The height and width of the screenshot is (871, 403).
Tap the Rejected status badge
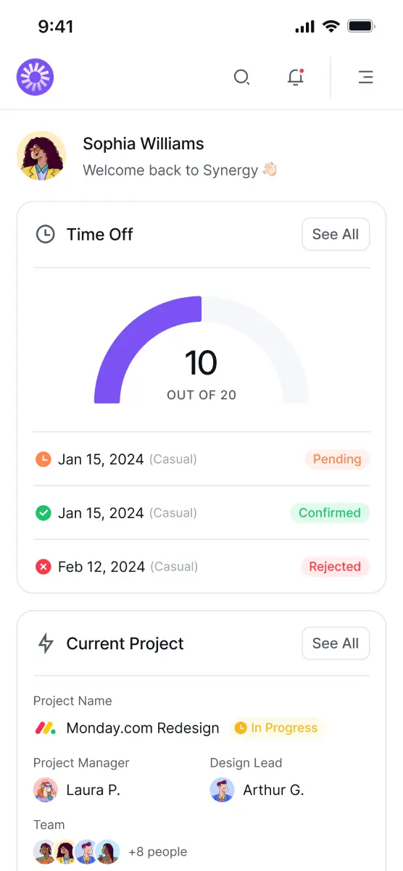(x=335, y=567)
